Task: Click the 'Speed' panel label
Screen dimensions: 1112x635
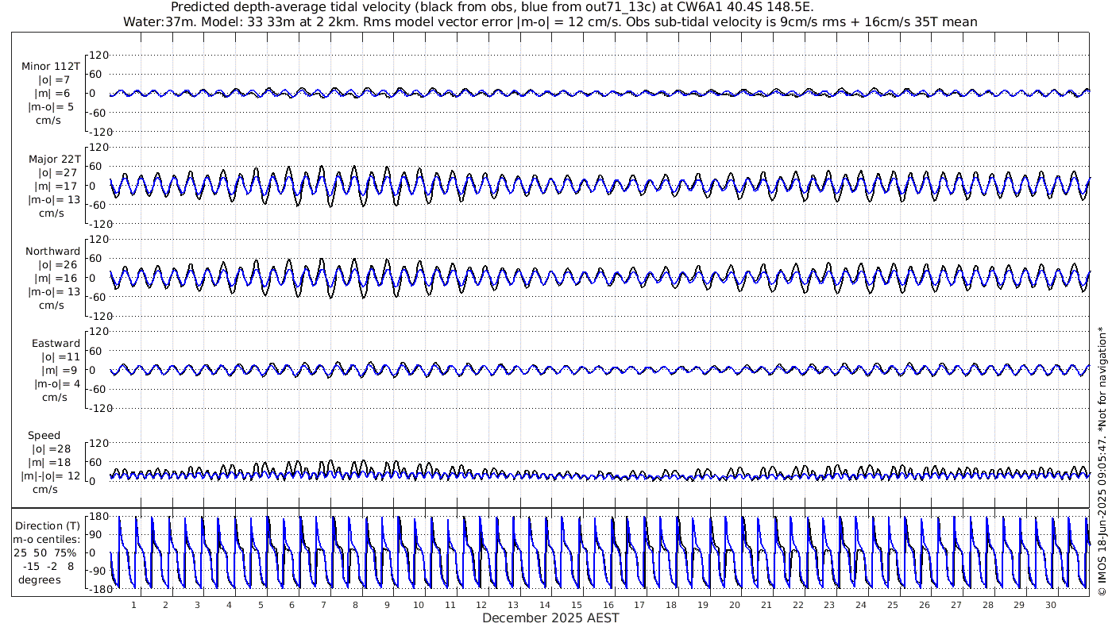Action: (x=44, y=435)
